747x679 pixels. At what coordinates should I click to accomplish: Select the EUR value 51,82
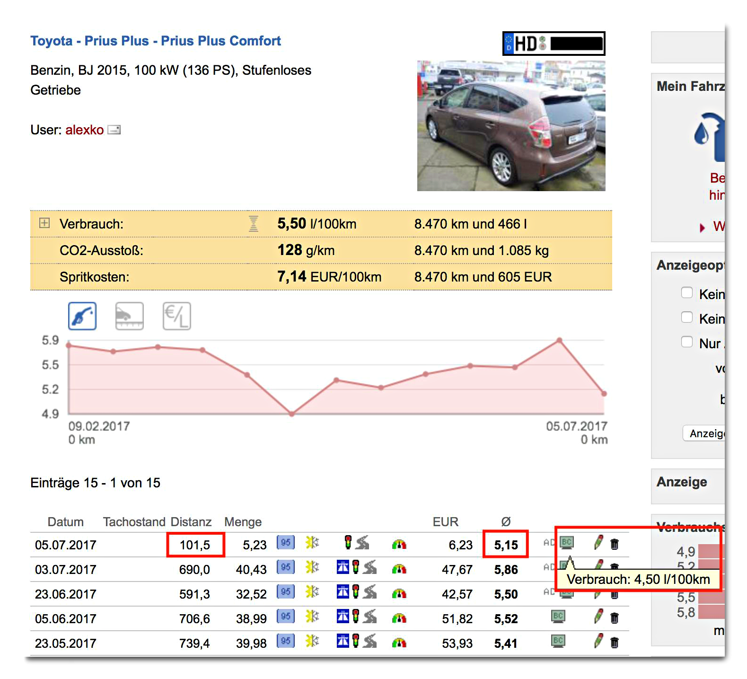coord(457,618)
